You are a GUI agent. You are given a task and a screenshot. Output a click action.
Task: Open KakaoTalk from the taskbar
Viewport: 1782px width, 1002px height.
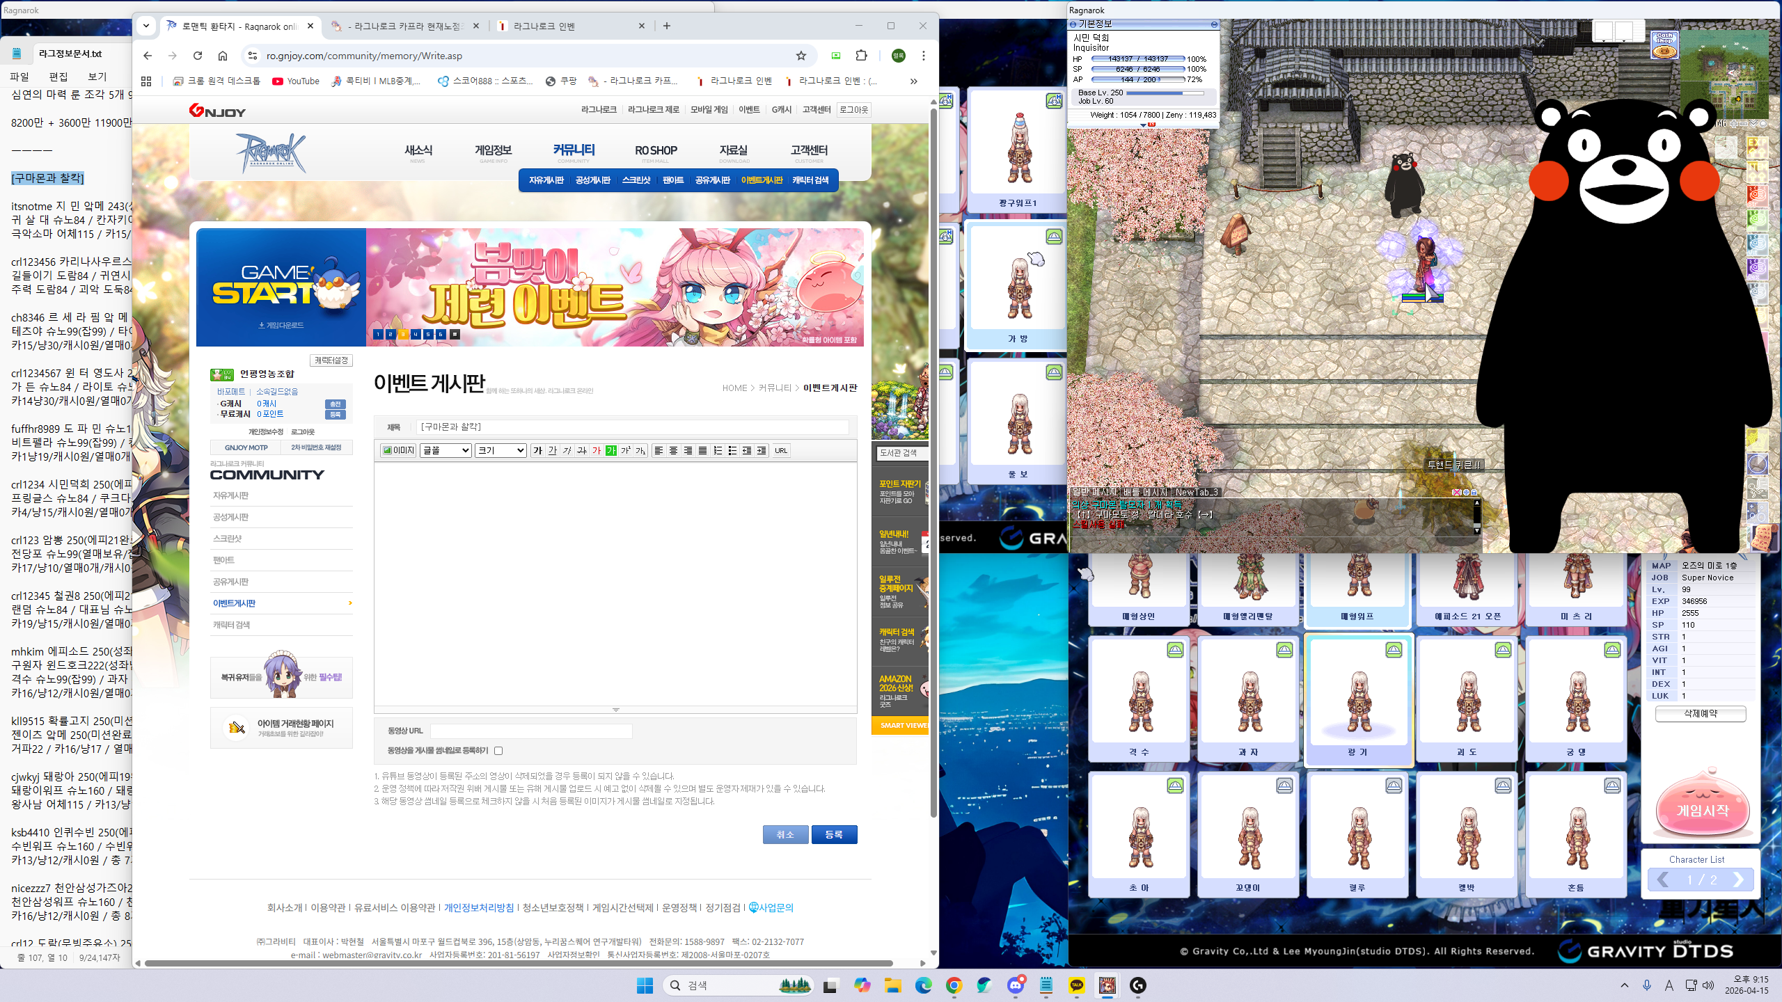coord(1077,985)
